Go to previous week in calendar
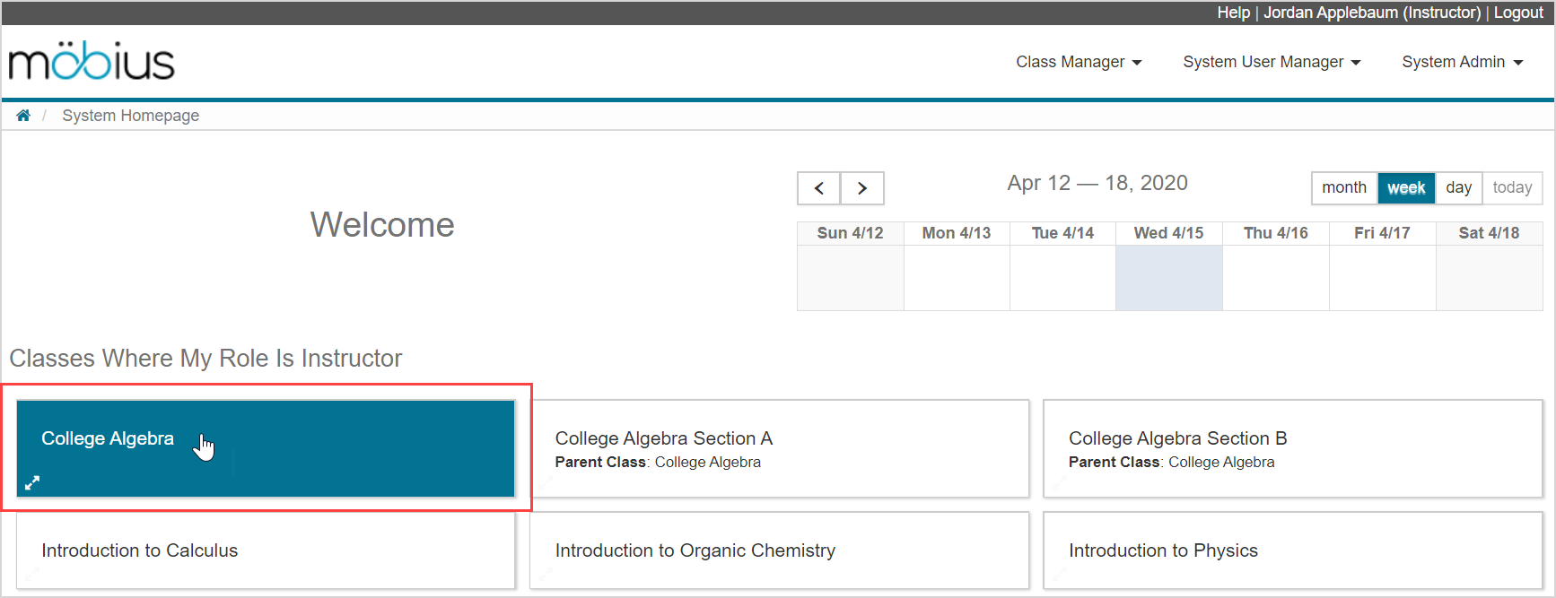This screenshot has height=598, width=1556. (818, 188)
